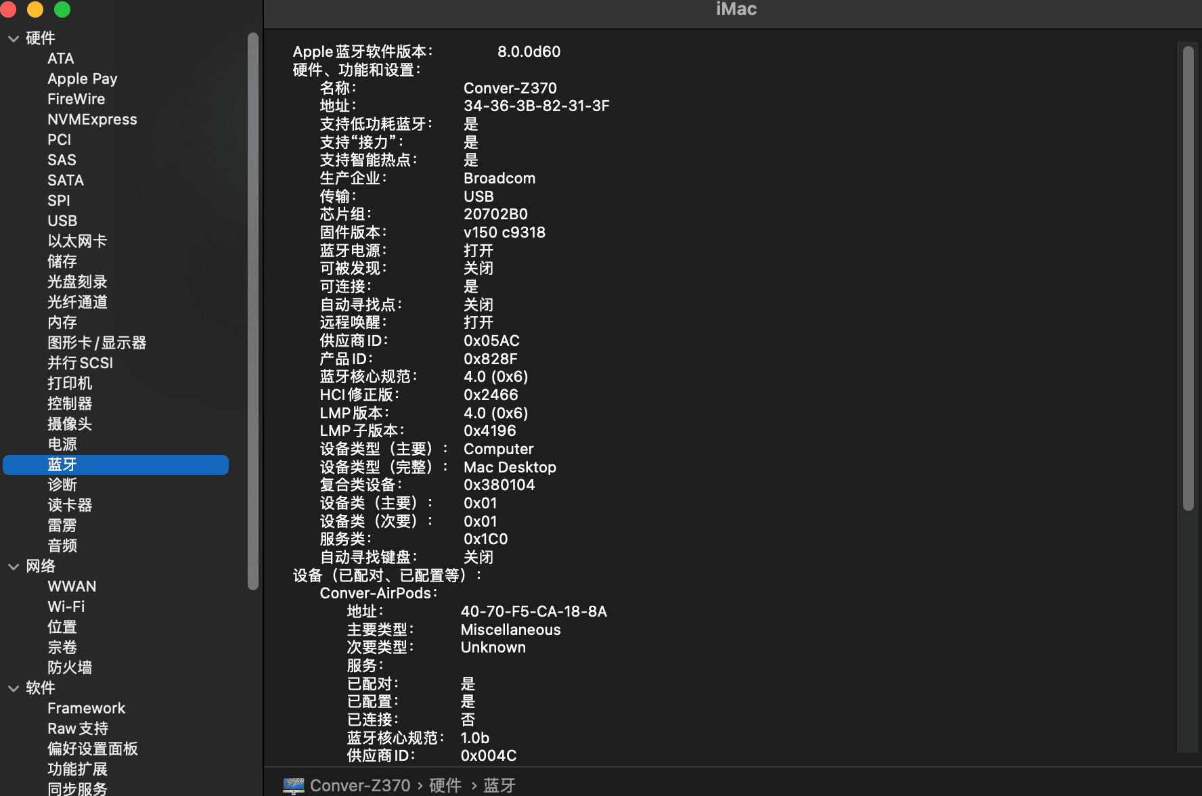The width and height of the screenshot is (1202, 796).
Task: Click the computer icon in path bar
Action: 294,786
